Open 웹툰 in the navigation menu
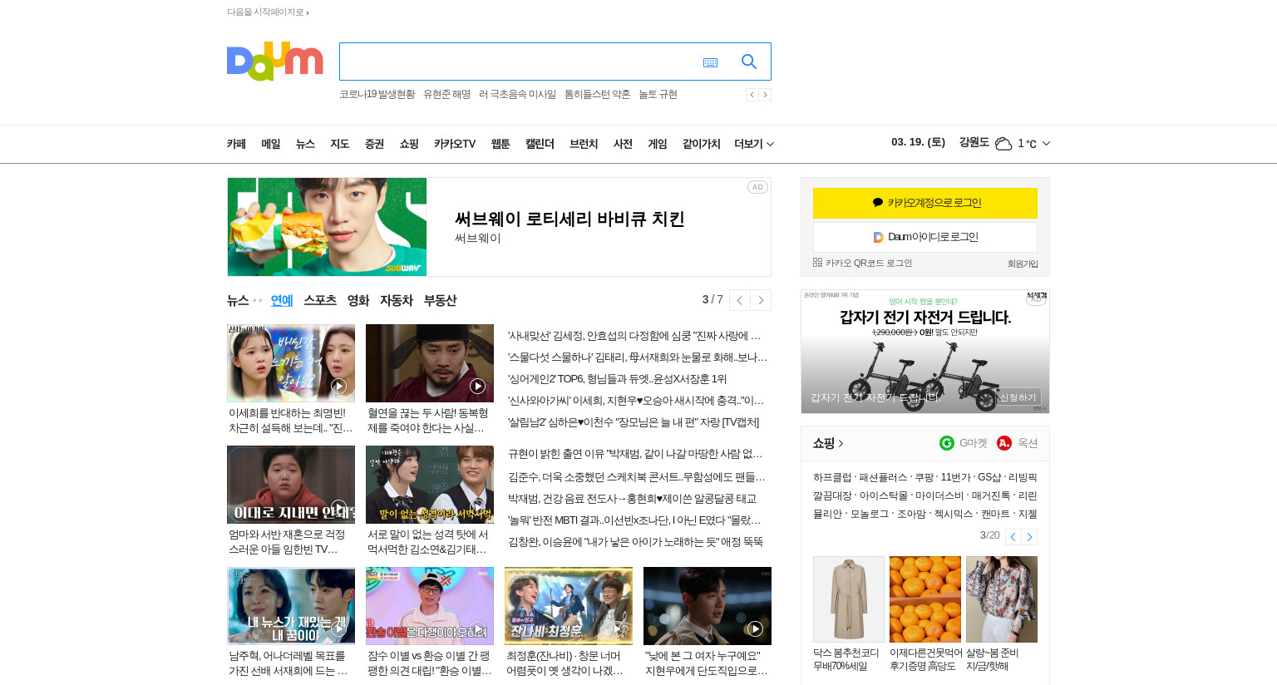 (x=500, y=144)
